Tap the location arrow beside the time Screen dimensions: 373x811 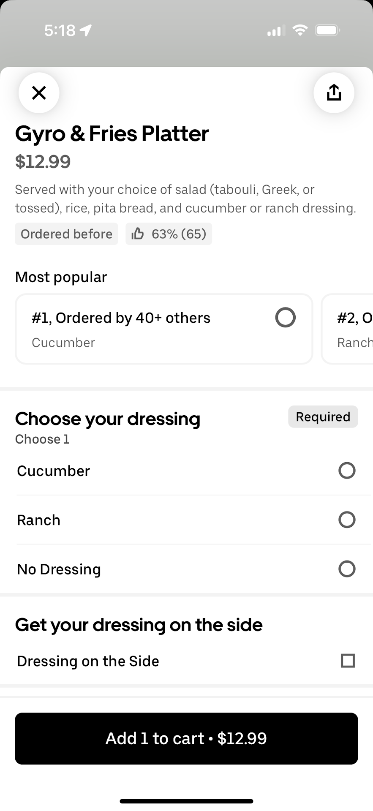point(86,30)
